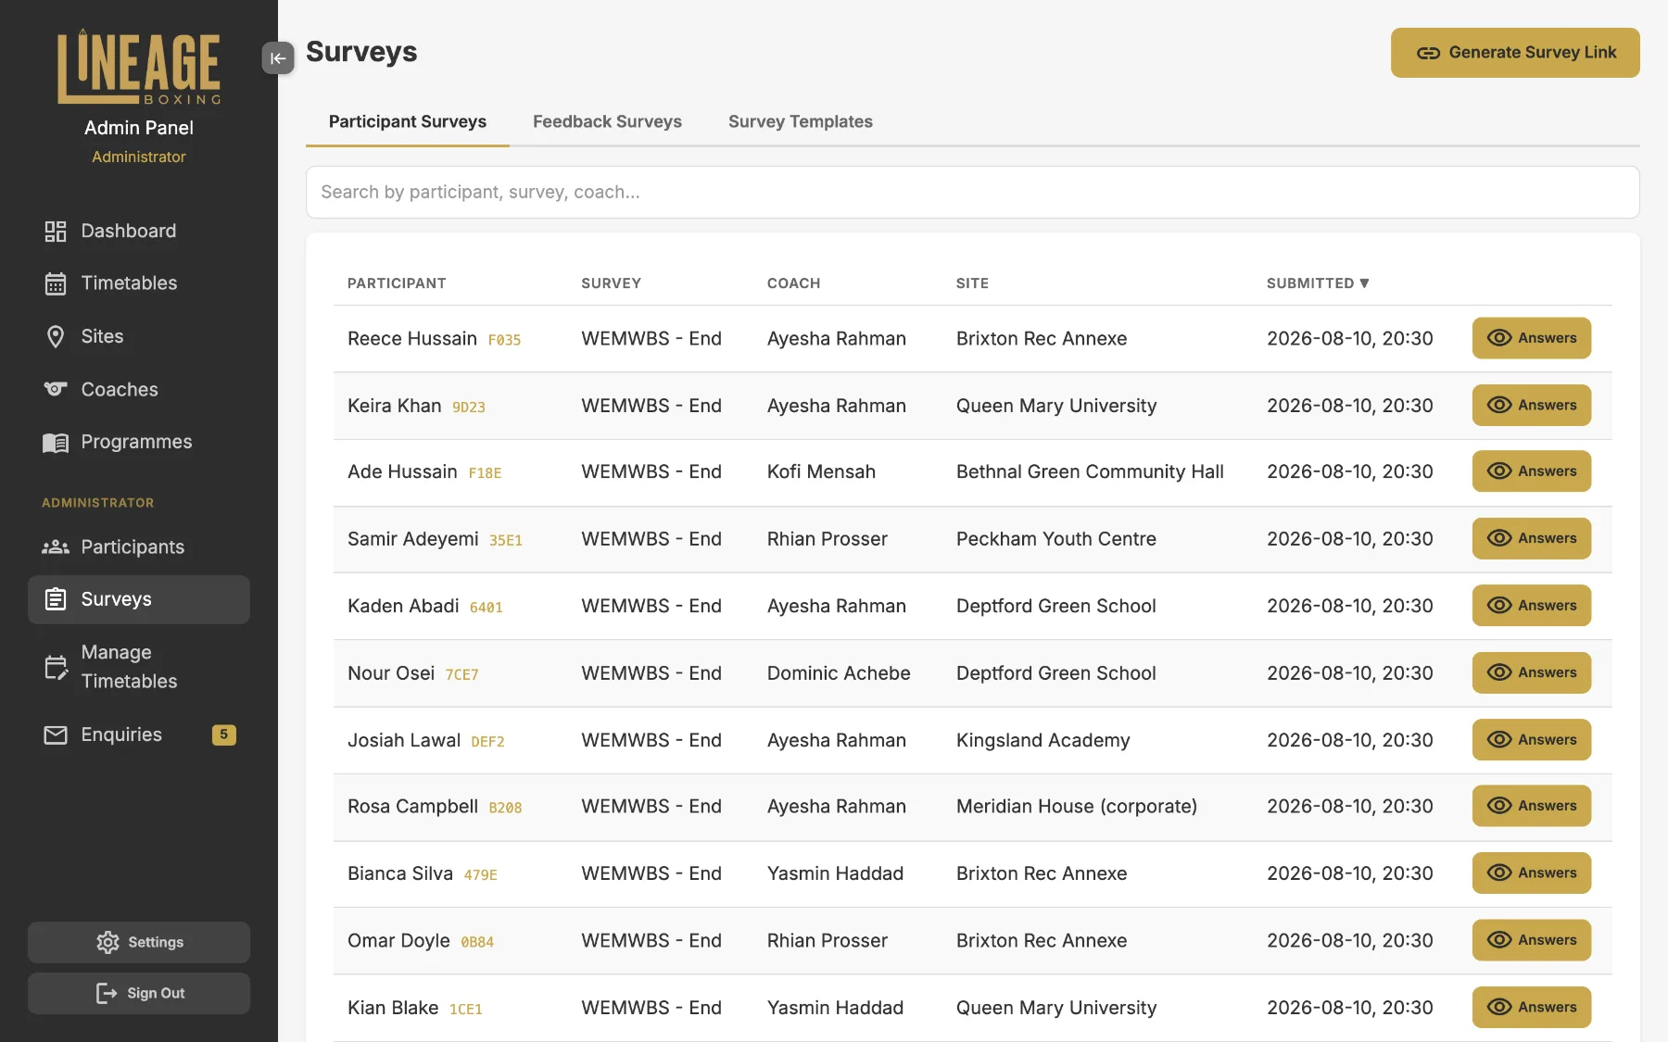Click participant ID DEF2
1668x1042 pixels.
coord(487,741)
